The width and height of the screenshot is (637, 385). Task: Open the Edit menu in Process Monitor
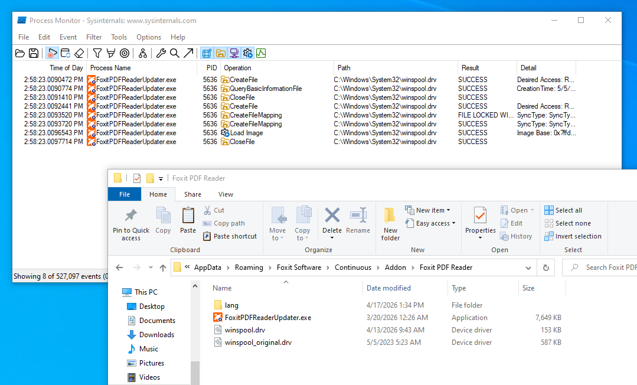44,37
